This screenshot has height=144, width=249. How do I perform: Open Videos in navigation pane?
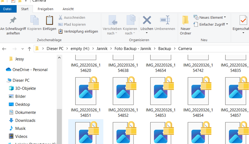pyautogui.click(x=18, y=137)
